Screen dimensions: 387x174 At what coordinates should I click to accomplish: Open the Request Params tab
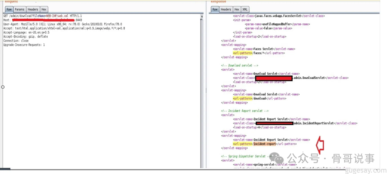click(19, 9)
